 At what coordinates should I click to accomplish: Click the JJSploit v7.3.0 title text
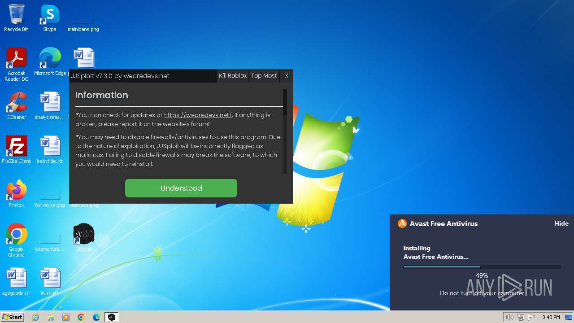[120, 76]
